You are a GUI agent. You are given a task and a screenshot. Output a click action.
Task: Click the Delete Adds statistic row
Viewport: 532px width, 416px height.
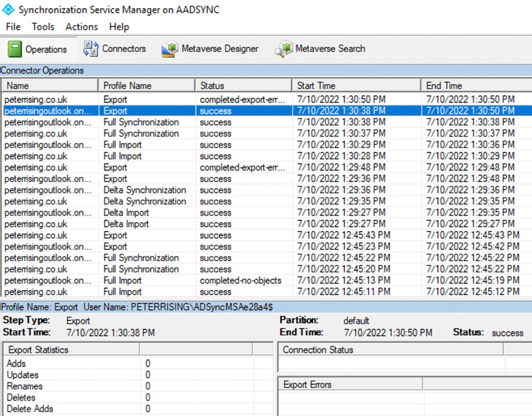point(137,409)
